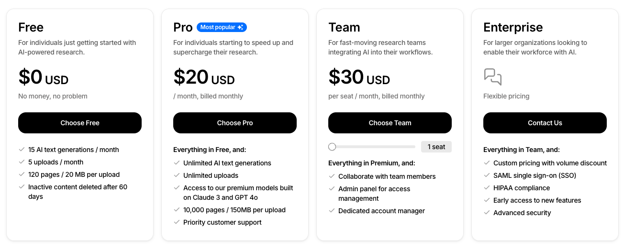Click checkmark next to HIPAA compliance
The width and height of the screenshot is (624, 250).
click(x=487, y=188)
